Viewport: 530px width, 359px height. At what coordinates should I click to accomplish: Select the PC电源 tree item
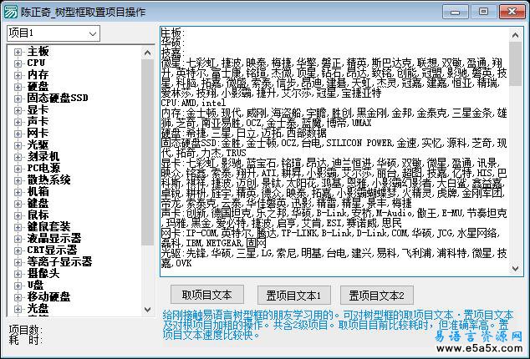point(43,168)
